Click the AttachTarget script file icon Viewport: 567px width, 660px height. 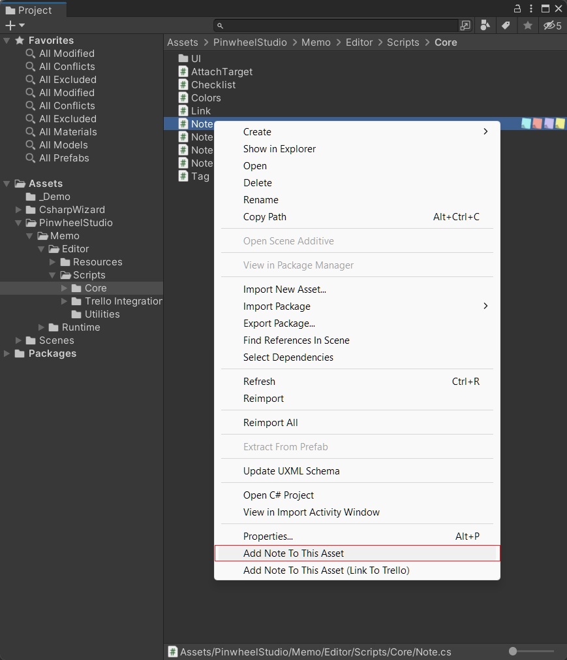(x=183, y=72)
